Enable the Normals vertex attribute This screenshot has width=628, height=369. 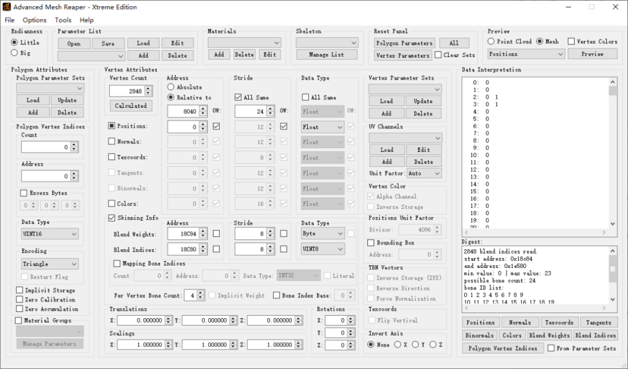tap(112, 142)
